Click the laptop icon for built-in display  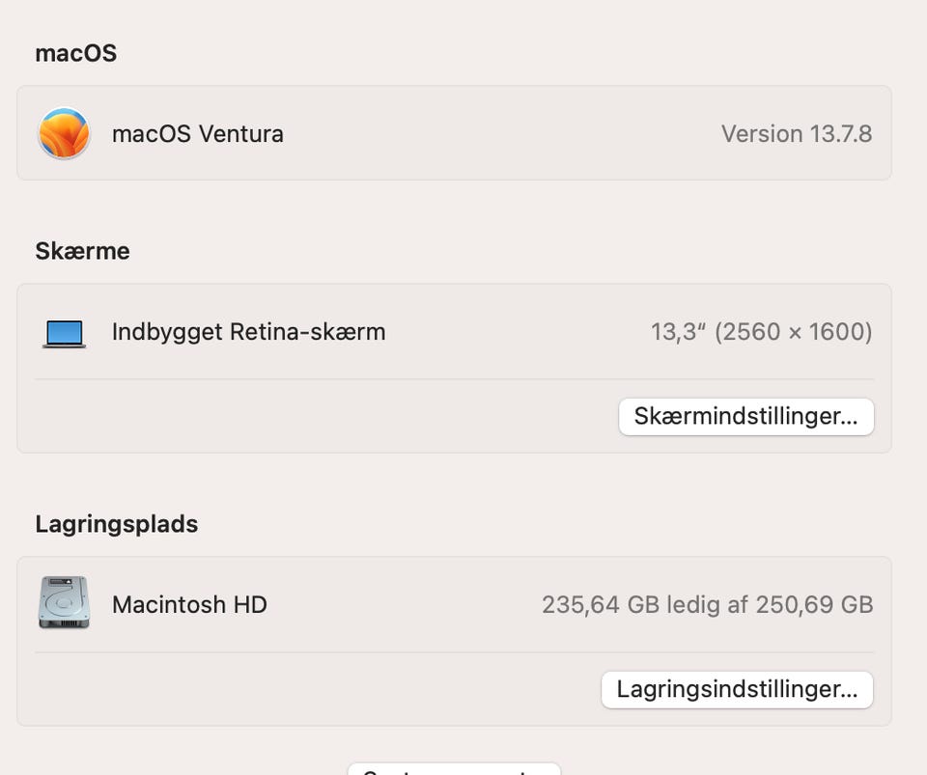click(x=64, y=333)
